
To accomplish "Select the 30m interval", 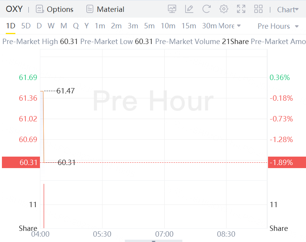I will pyautogui.click(x=209, y=26).
